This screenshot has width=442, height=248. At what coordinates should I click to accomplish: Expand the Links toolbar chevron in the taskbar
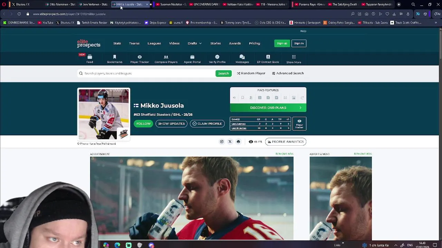point(343,243)
